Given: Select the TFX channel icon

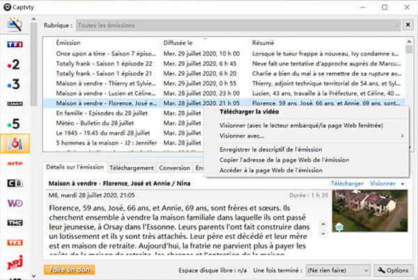Looking at the screenshot, I should 15,242.
